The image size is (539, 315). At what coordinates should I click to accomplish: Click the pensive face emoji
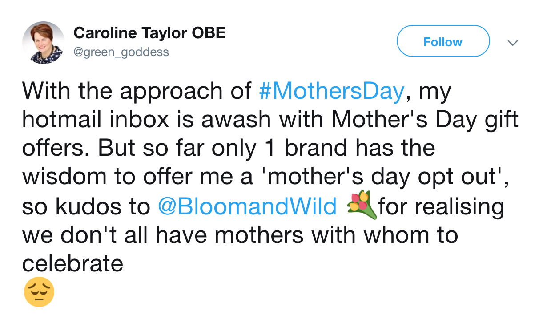(x=39, y=292)
